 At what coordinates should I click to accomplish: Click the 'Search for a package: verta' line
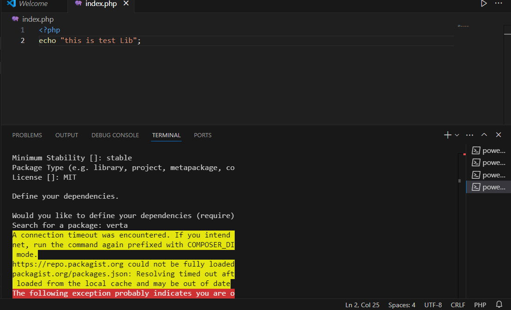70,225
